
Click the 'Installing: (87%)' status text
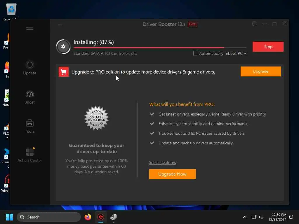click(94, 42)
